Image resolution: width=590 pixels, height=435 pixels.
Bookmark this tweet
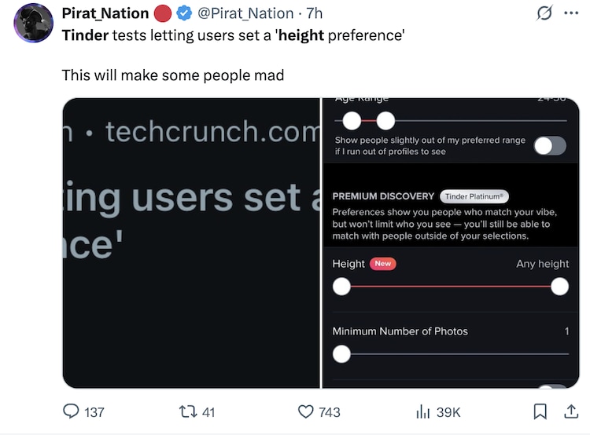pyautogui.click(x=540, y=411)
